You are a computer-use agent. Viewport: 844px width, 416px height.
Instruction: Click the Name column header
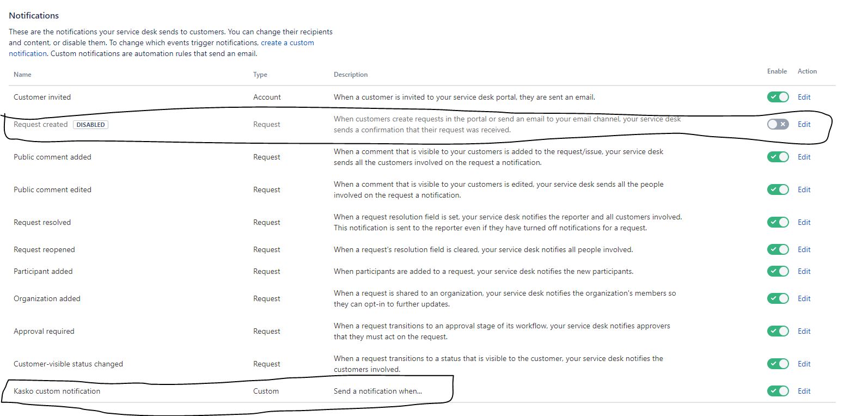[x=22, y=75]
